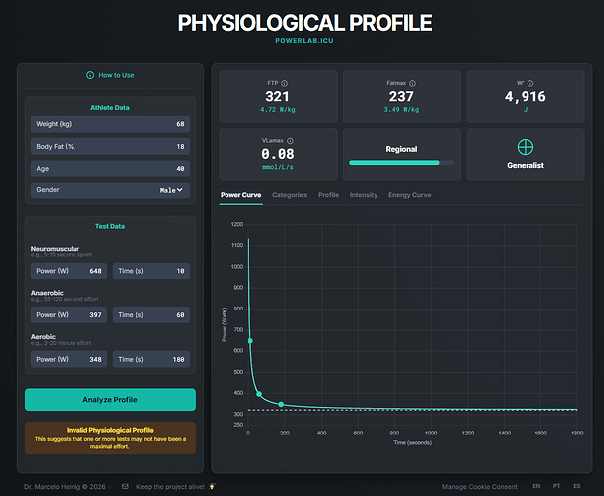
Task: Switch language to PT
Action: (x=556, y=486)
